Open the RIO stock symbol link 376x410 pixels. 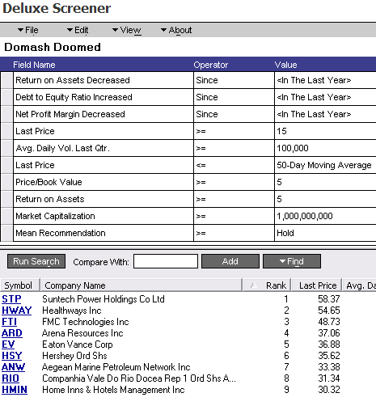click(11, 378)
